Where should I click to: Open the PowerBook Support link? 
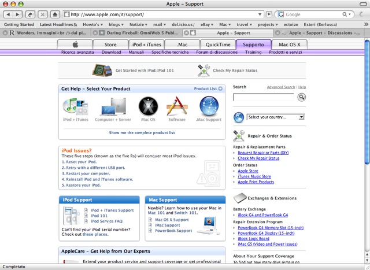pos(173,231)
